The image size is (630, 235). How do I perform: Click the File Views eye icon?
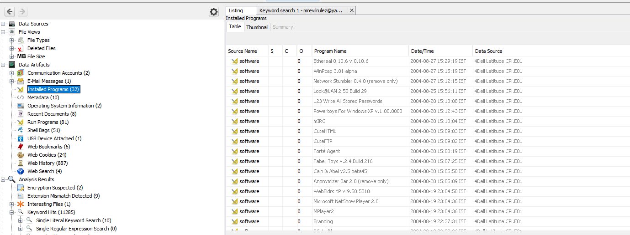click(12, 32)
